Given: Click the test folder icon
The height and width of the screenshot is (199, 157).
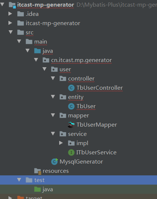Looking at the screenshot, I should click(x=29, y=180).
